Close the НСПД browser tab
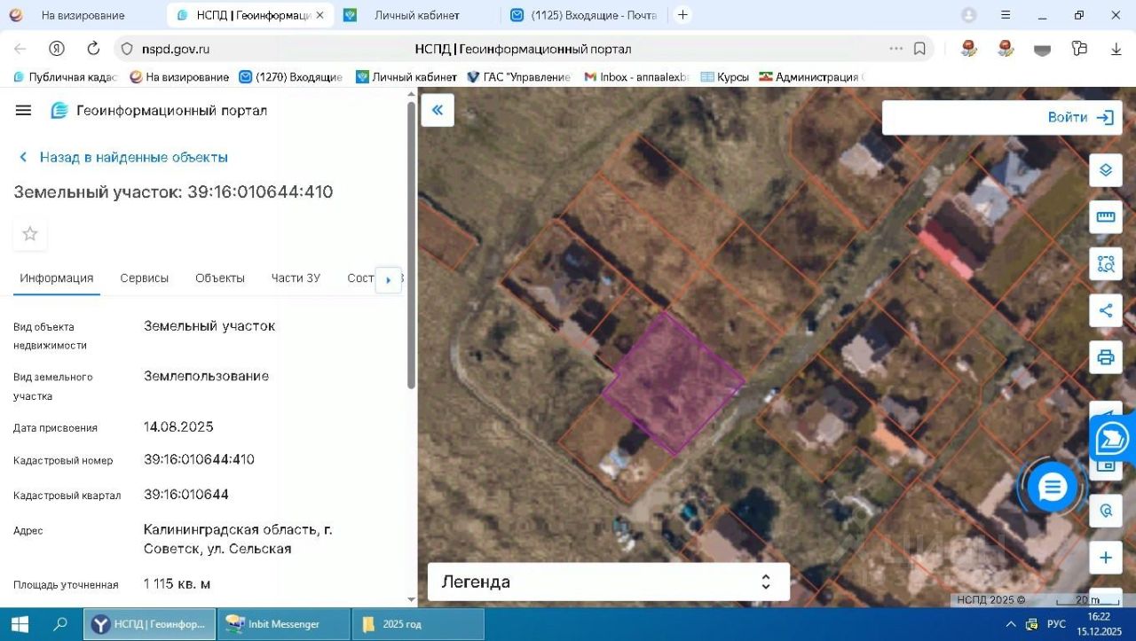This screenshot has width=1136, height=641. 320,15
